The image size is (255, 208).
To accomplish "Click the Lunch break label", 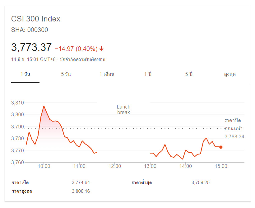I will tap(123, 109).
